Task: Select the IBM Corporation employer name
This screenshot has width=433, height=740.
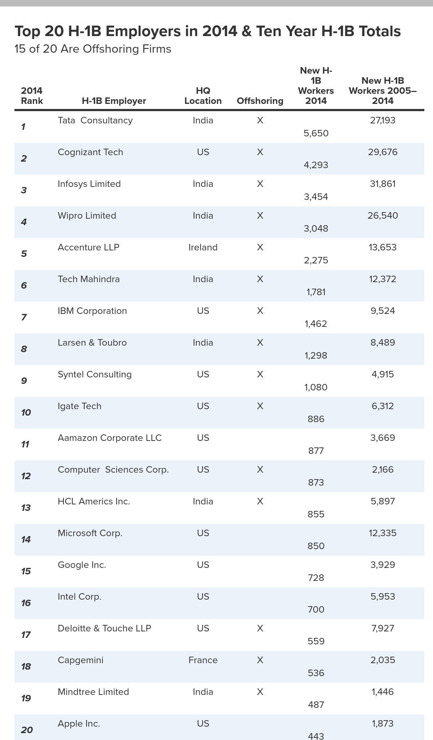Action: 92,311
